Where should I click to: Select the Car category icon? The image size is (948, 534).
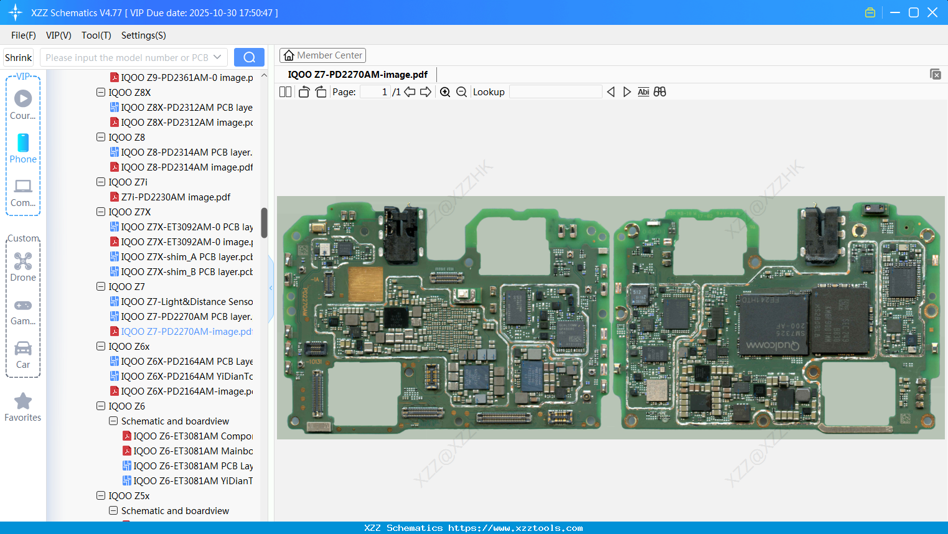pos(23,352)
